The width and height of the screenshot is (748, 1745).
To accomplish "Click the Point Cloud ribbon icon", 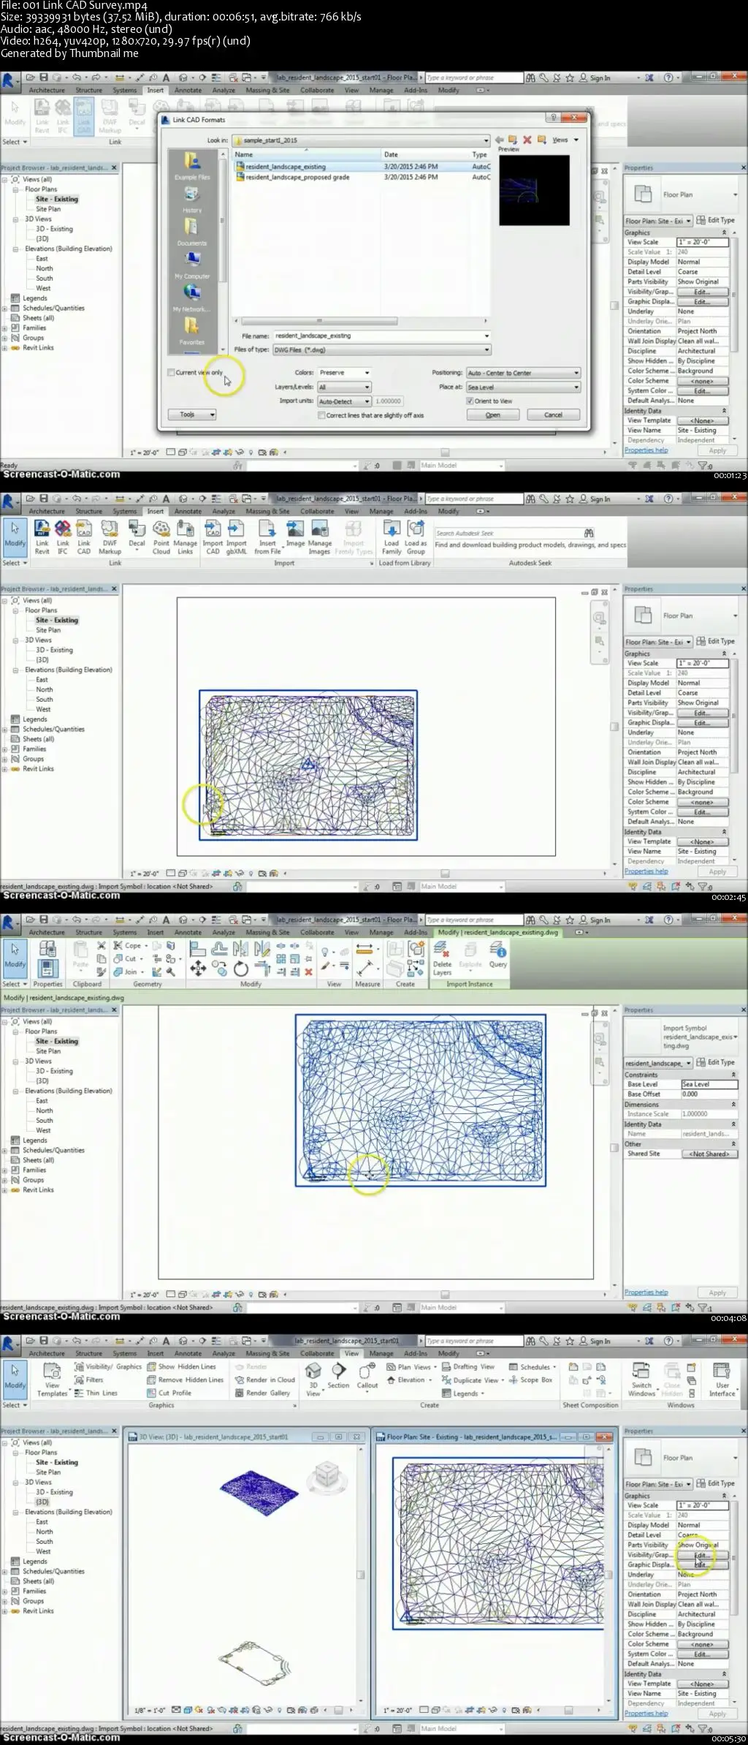I will coord(161,537).
